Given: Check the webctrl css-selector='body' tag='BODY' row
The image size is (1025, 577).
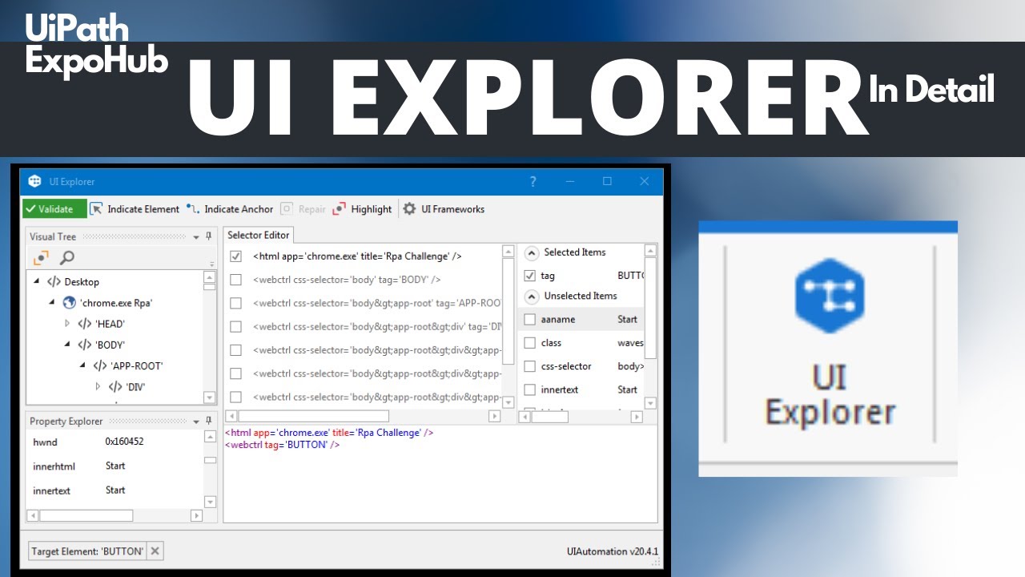Looking at the screenshot, I should pos(236,280).
